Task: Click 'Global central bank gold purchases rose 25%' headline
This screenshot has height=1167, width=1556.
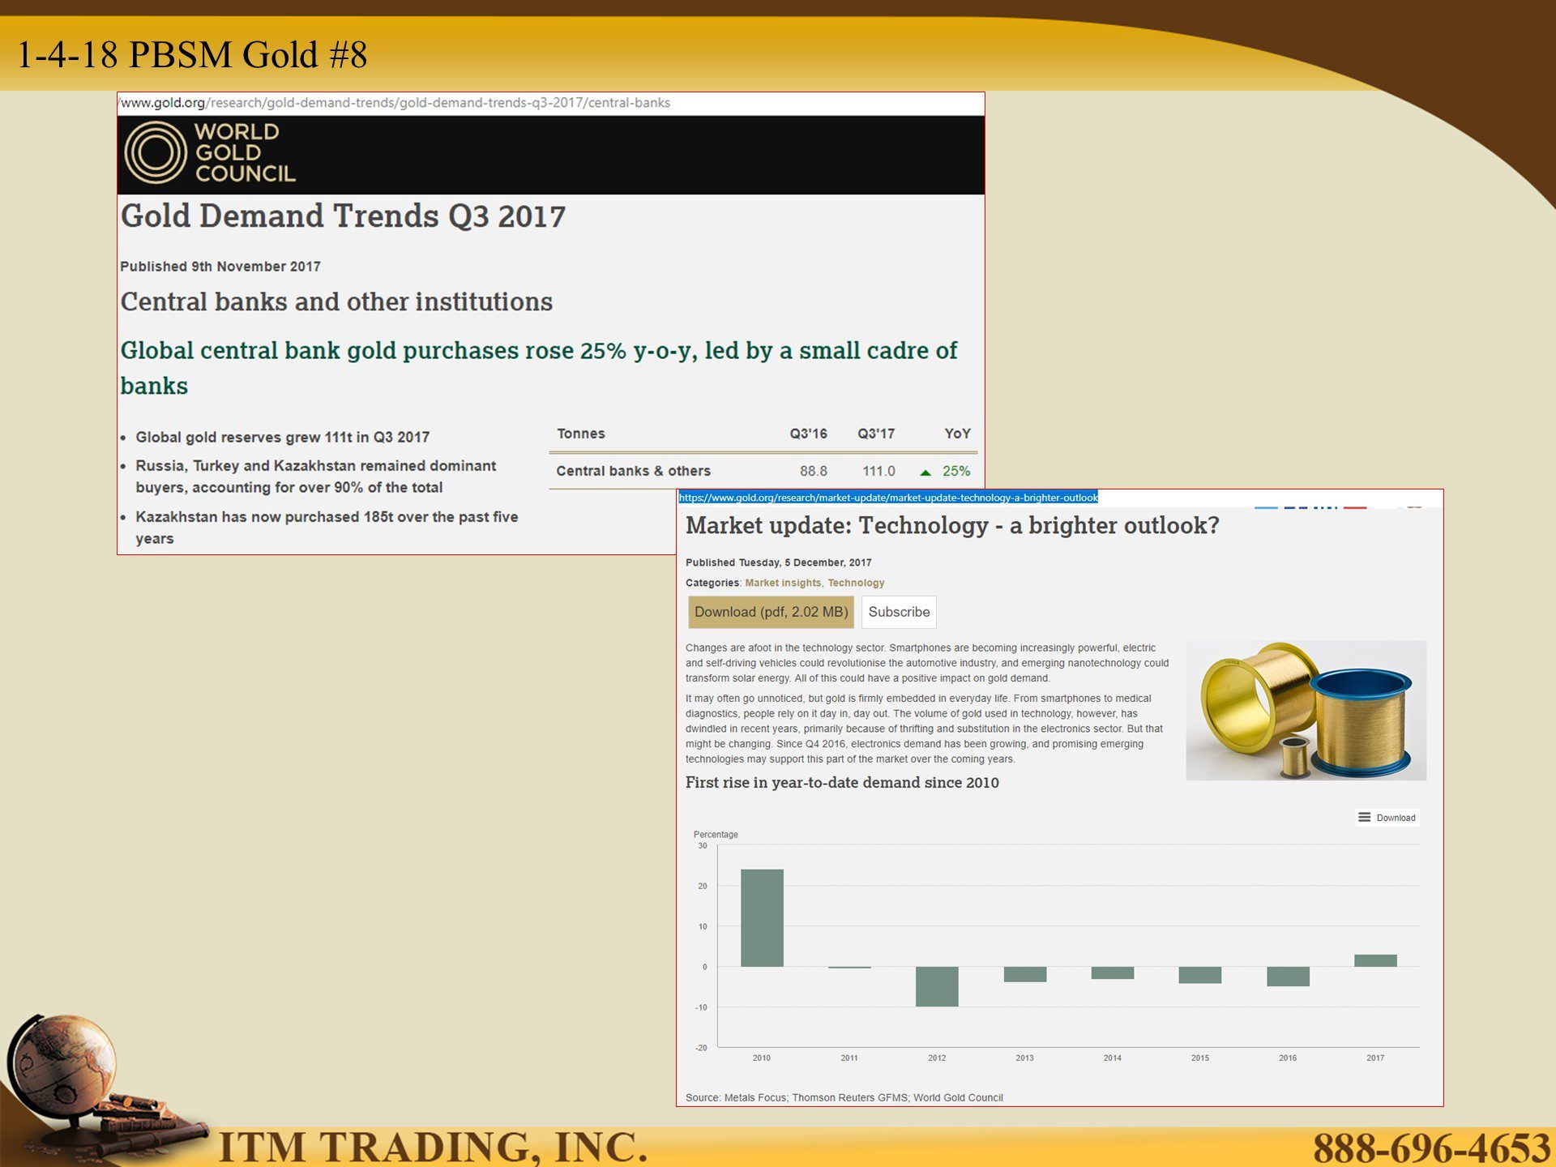Action: [539, 368]
